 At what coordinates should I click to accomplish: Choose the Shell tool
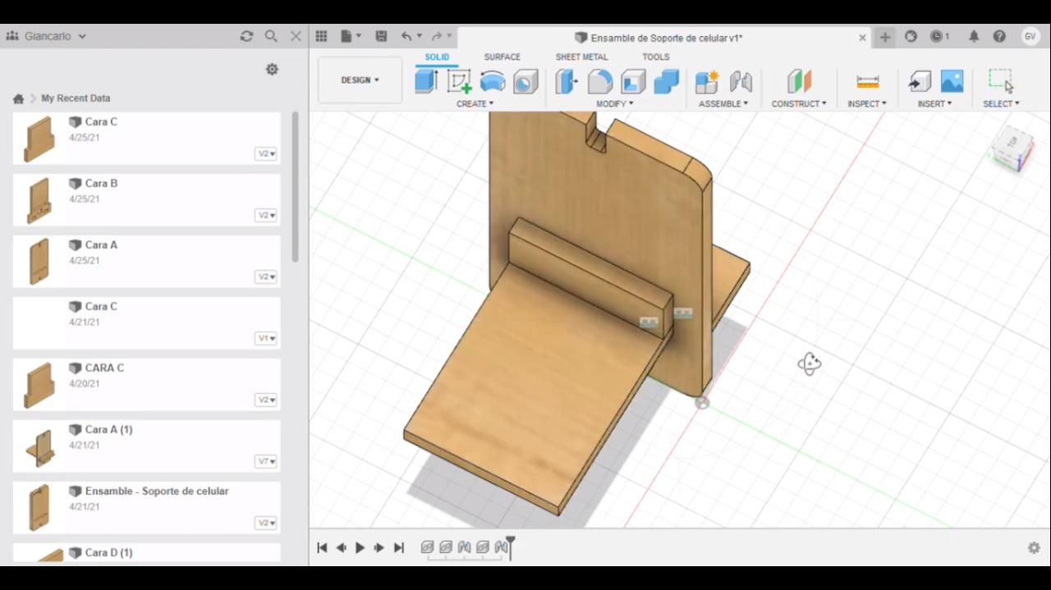point(633,81)
